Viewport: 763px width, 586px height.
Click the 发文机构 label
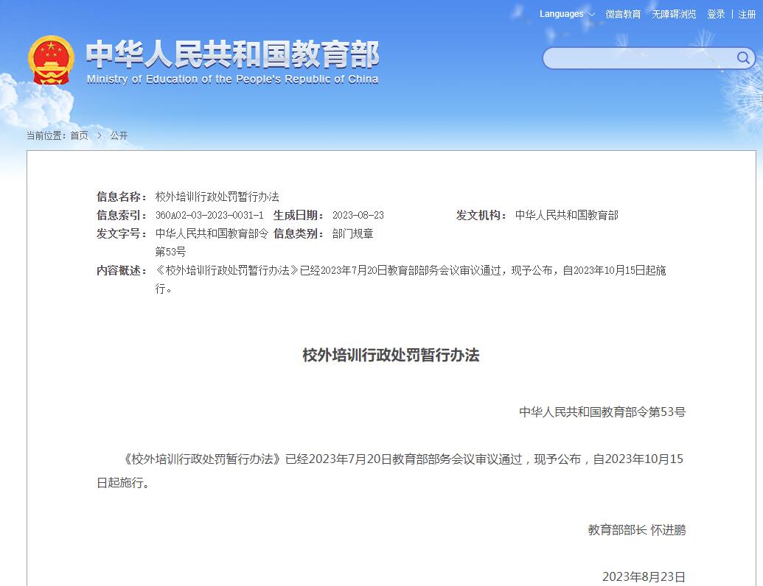coord(481,215)
